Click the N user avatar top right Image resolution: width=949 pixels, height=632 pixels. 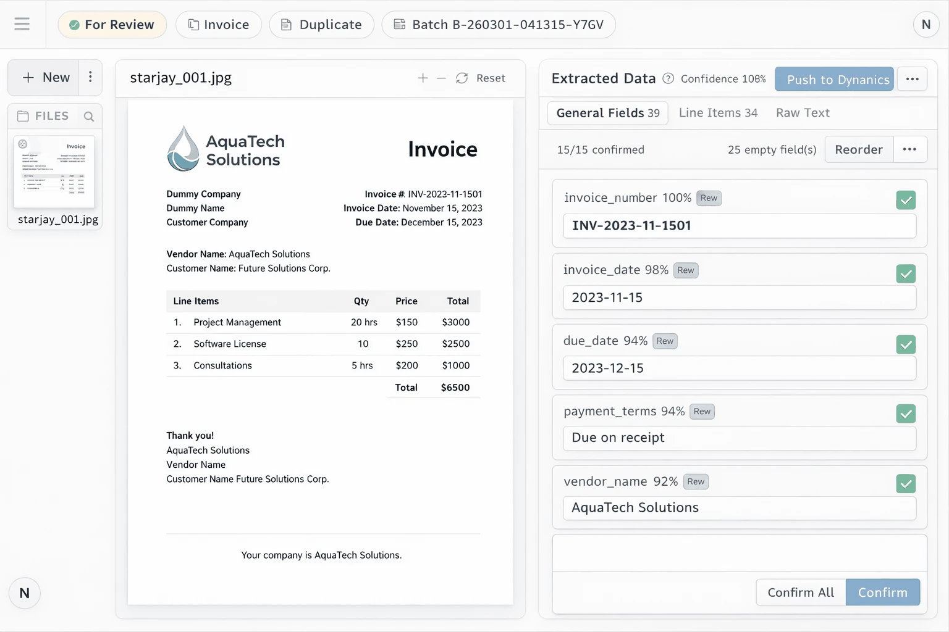point(926,25)
